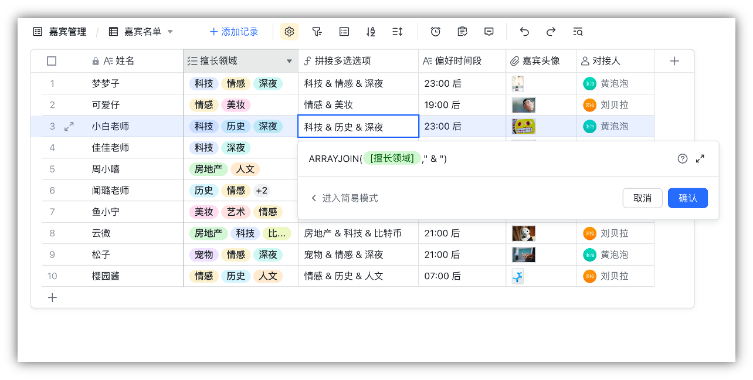
Task: Cancel formula editing with 取消 button
Action: 642,198
